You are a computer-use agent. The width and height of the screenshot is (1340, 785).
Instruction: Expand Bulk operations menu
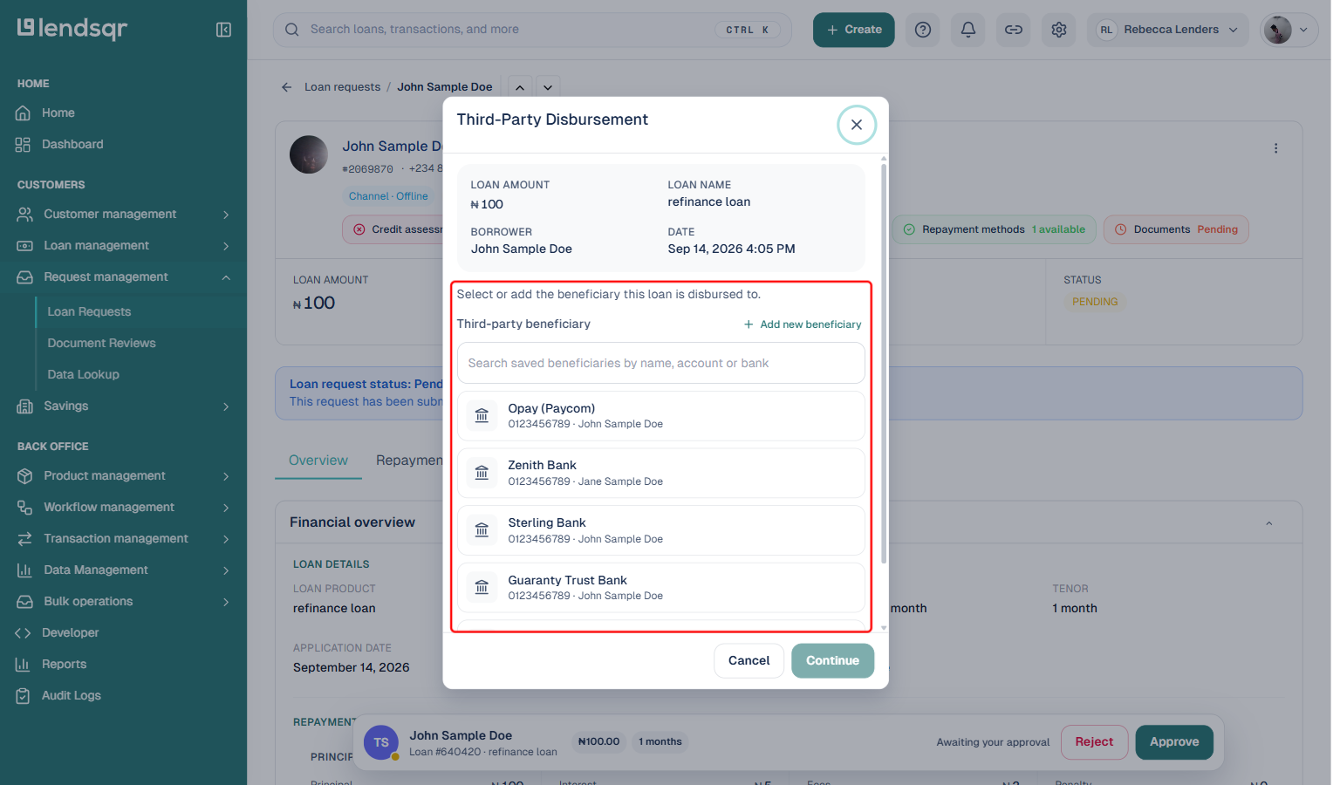point(123,602)
